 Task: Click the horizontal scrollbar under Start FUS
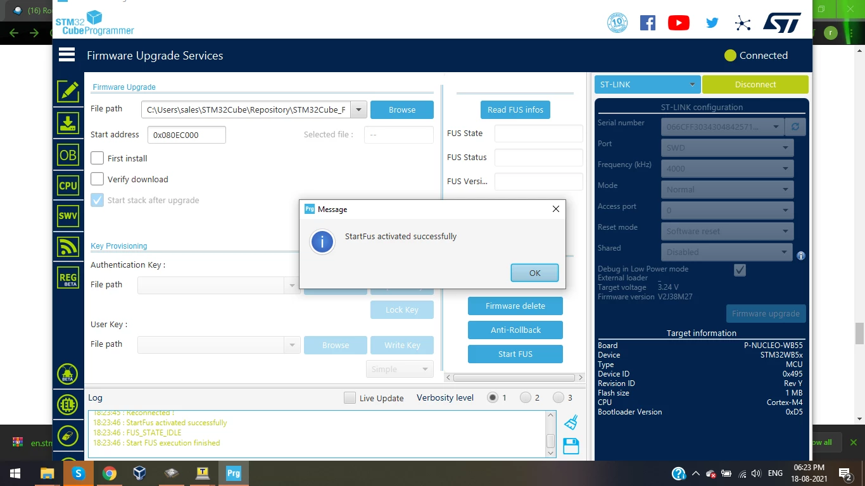[515, 378]
